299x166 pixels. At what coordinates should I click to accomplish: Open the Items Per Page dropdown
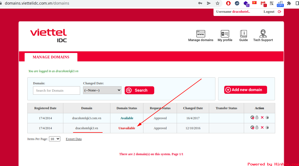(55, 139)
